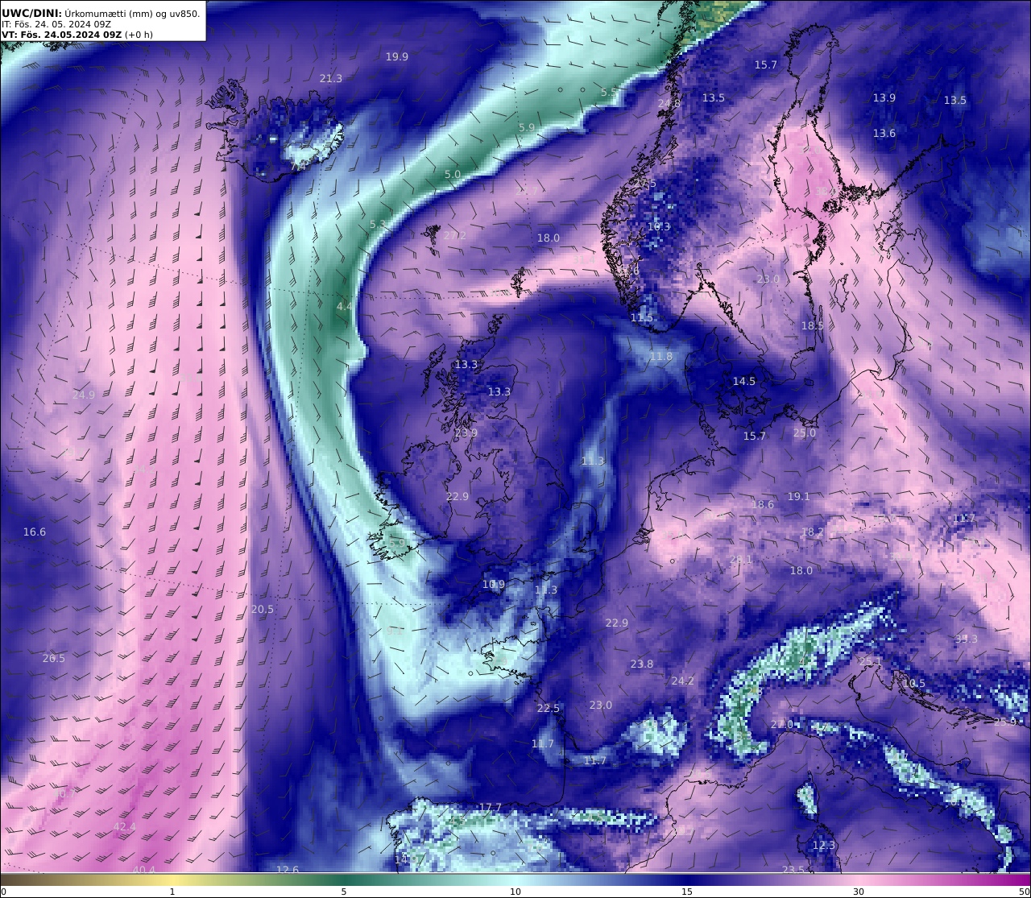Screen dimensions: 1031x898
Task: Click the 24.2 value label
Action: [683, 681]
